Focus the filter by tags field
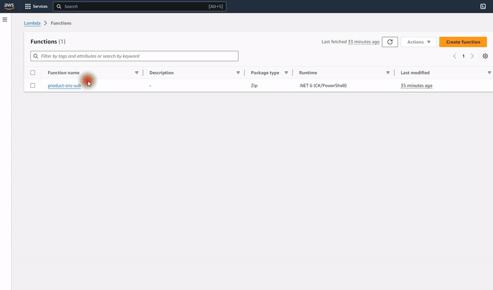Screen dimensions: 493x290 (134, 56)
